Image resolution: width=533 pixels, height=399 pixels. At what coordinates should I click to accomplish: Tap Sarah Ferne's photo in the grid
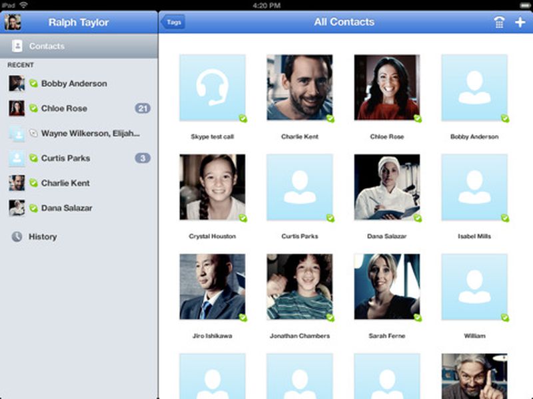point(386,286)
